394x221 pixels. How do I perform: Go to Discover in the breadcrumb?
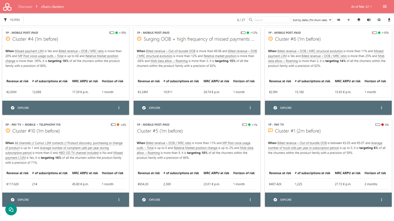point(25,6)
